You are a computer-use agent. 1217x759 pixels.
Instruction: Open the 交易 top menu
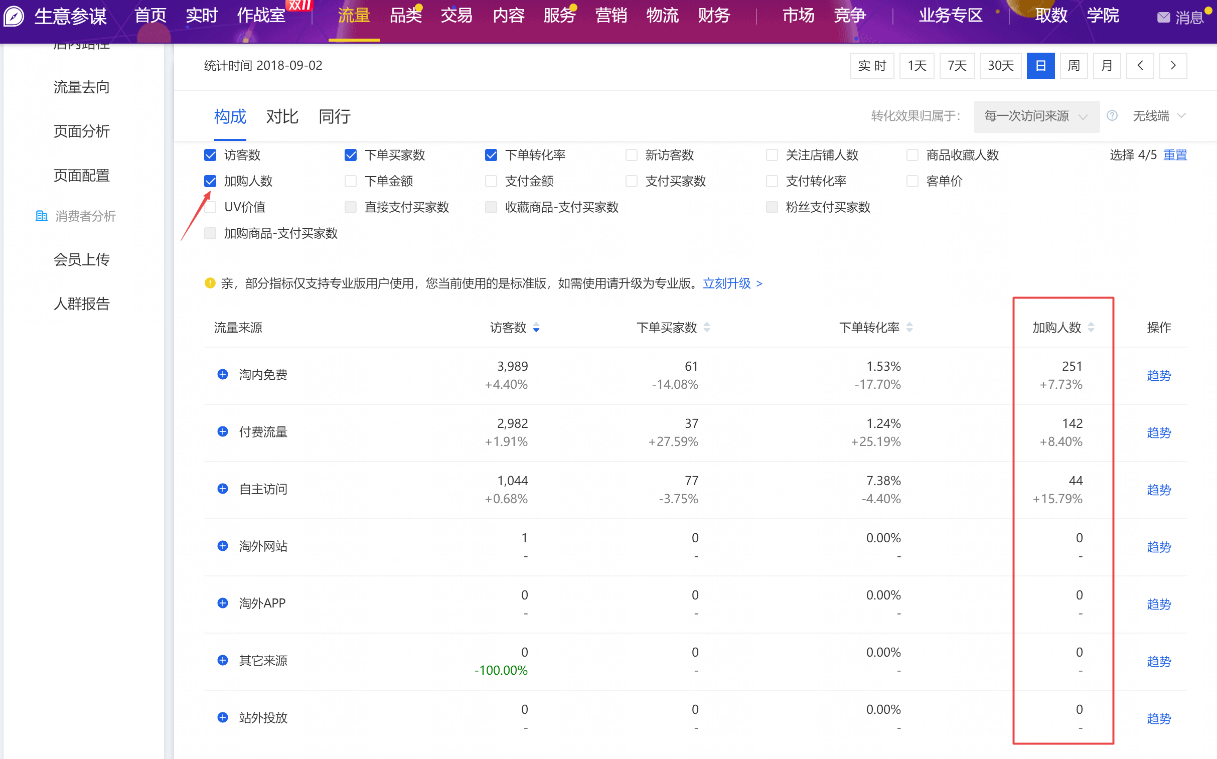pos(457,16)
